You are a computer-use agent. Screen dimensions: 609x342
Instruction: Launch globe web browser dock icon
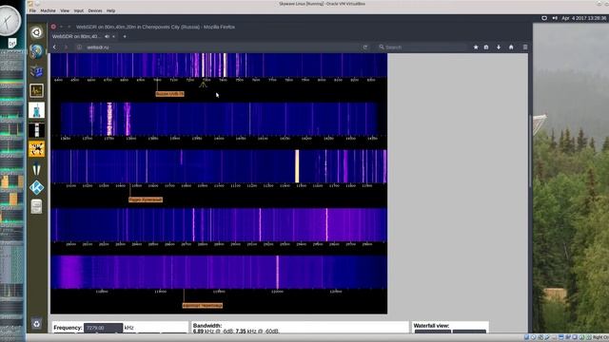36,51
